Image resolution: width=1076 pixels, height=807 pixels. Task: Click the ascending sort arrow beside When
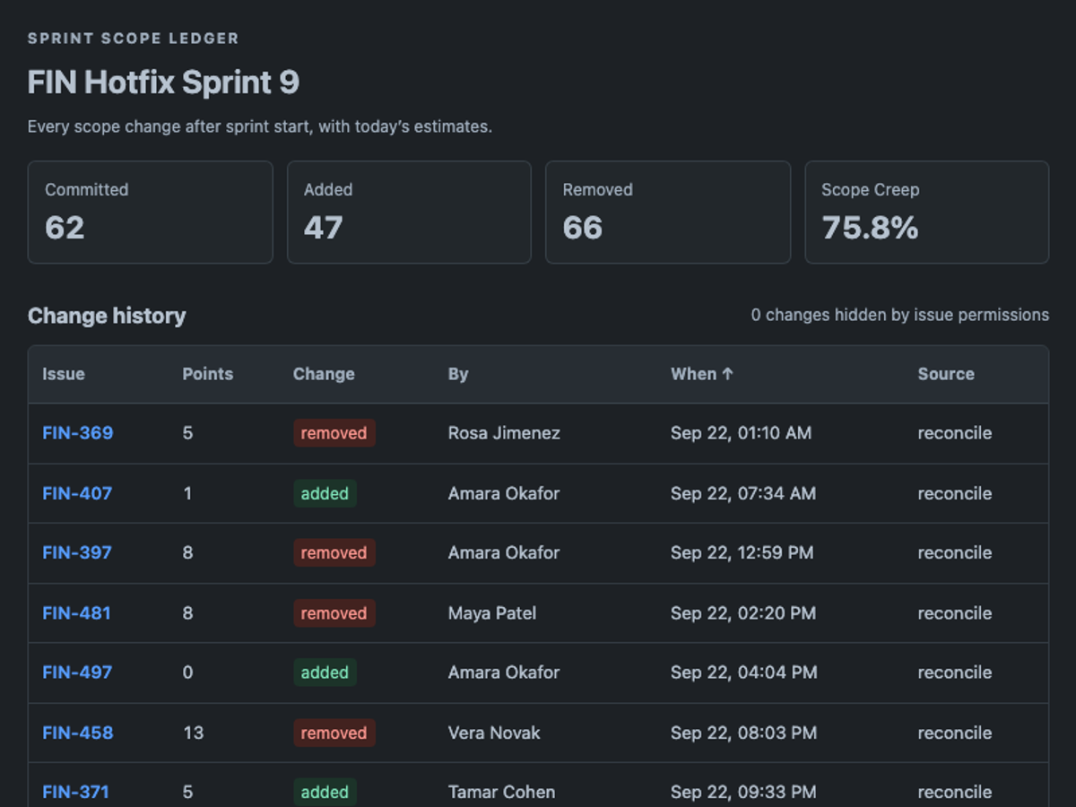(x=727, y=374)
